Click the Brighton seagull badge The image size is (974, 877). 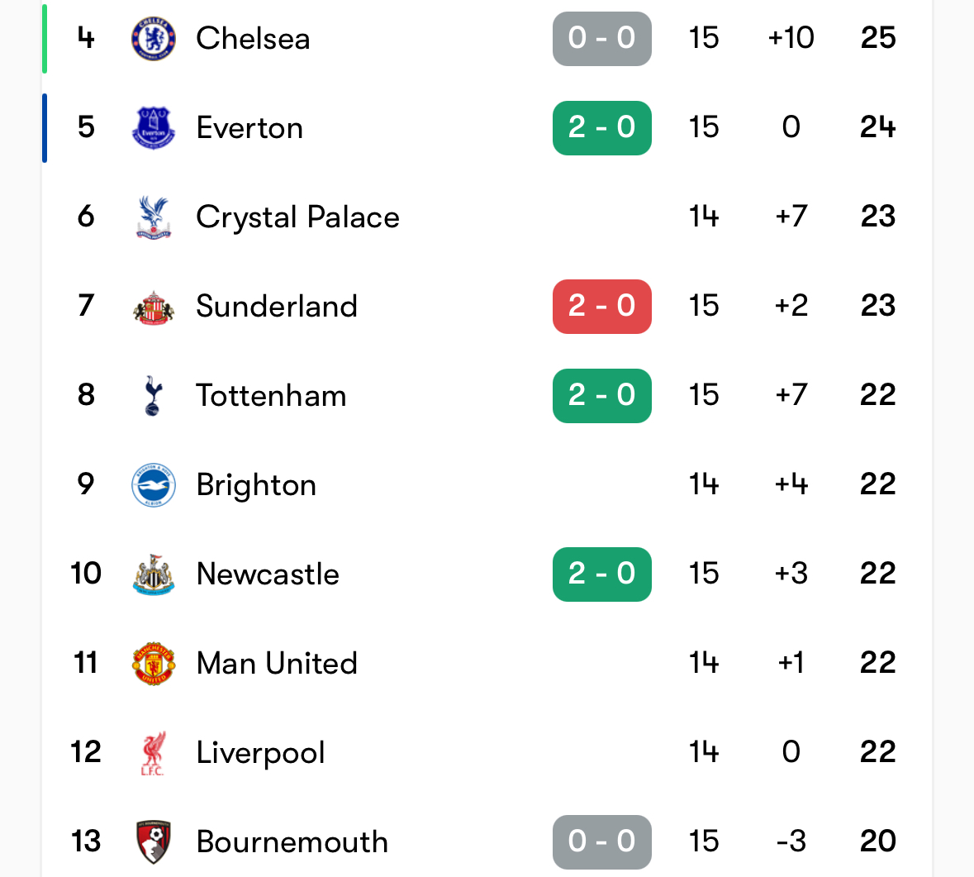(x=154, y=485)
